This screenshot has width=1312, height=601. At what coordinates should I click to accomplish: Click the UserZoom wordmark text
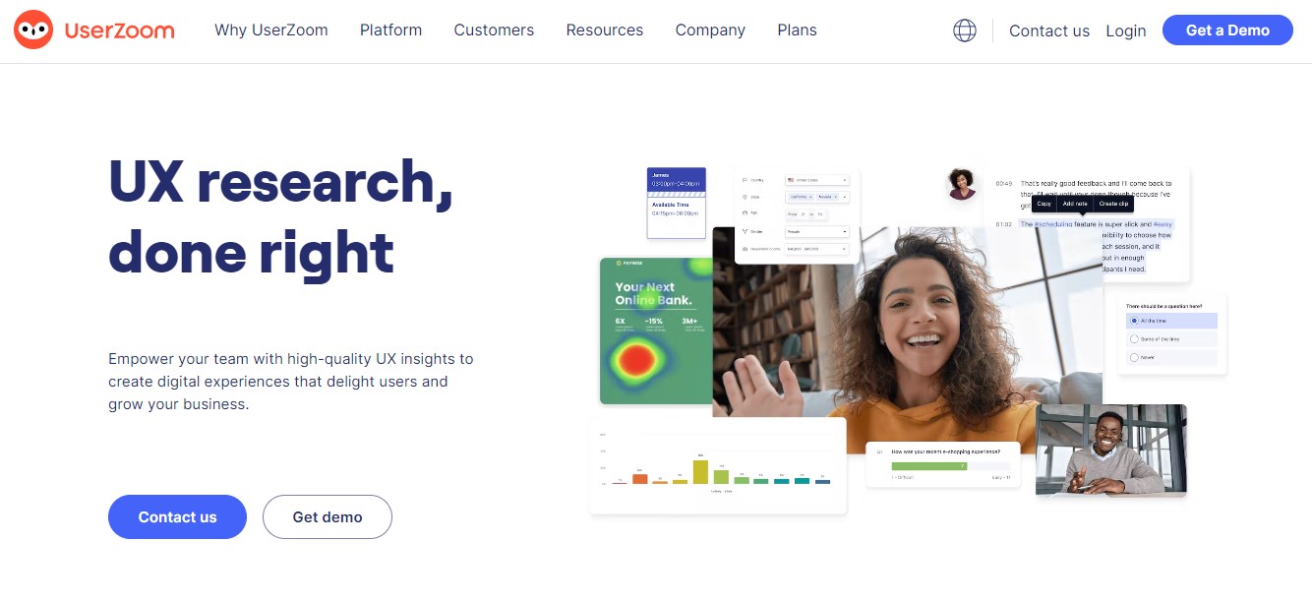[119, 30]
